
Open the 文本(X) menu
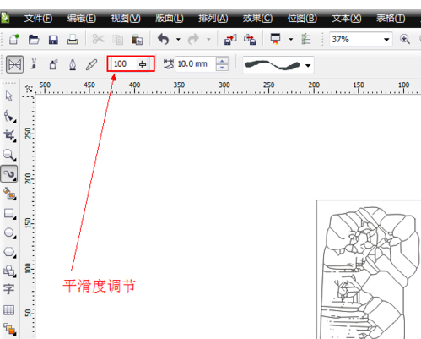(347, 19)
